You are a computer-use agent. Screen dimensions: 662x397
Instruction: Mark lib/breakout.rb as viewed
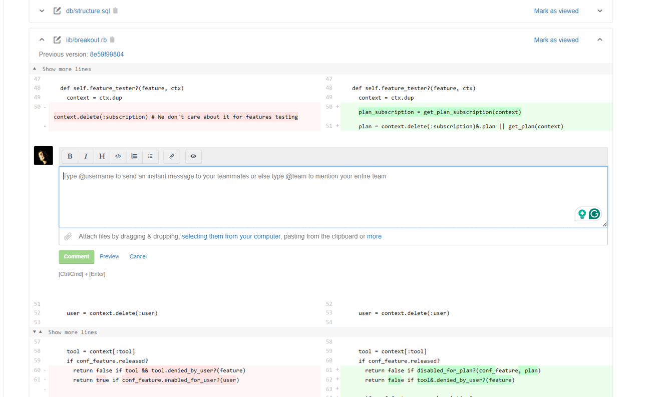point(556,40)
